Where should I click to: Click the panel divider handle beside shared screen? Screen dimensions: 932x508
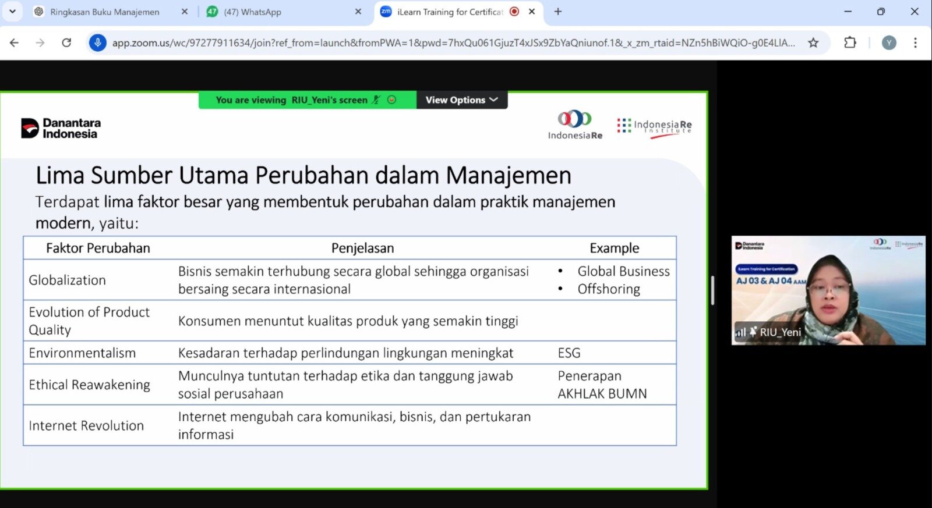[712, 290]
